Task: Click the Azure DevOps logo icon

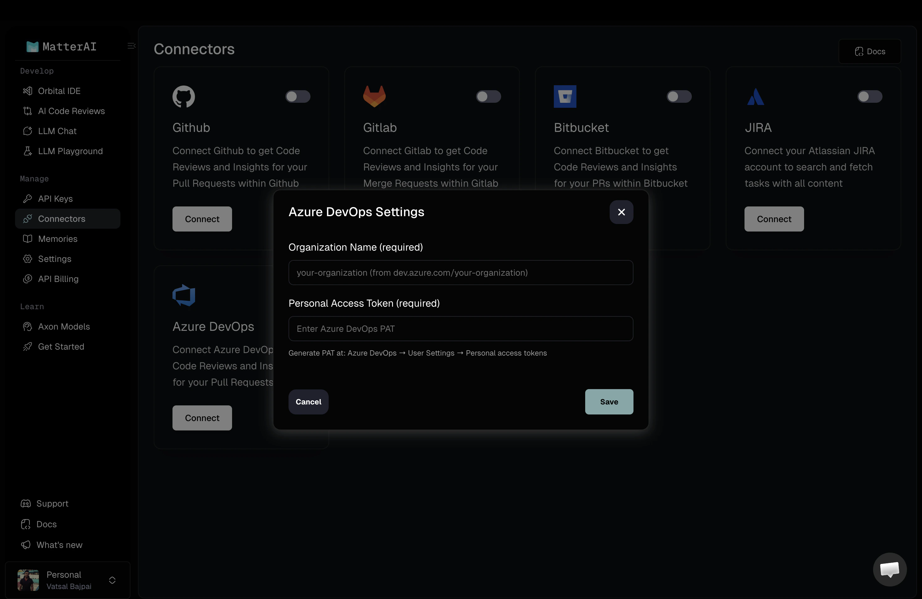Action: [x=184, y=295]
